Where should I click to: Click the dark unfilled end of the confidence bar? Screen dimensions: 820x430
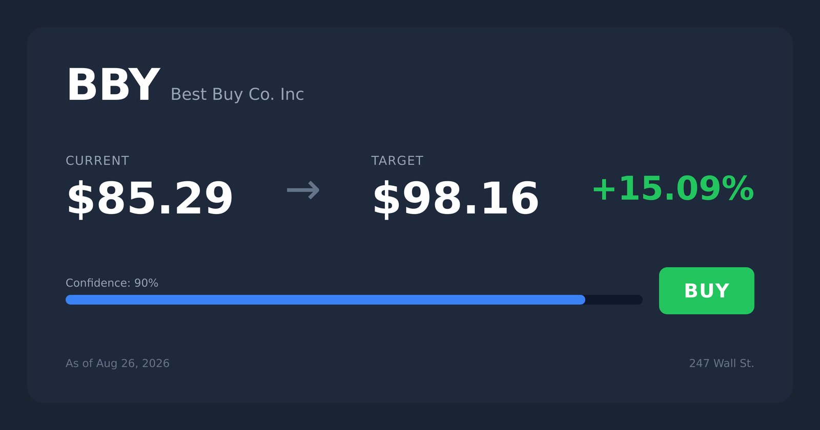pyautogui.click(x=614, y=299)
